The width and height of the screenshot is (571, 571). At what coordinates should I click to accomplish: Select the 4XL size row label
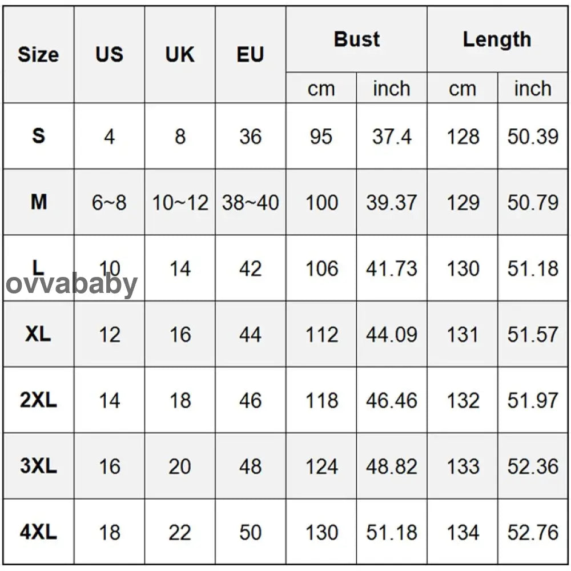pos(38,533)
